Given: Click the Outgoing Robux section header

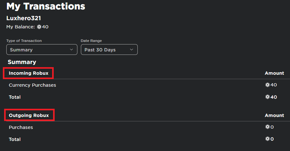Looking at the screenshot, I should click(x=29, y=115).
